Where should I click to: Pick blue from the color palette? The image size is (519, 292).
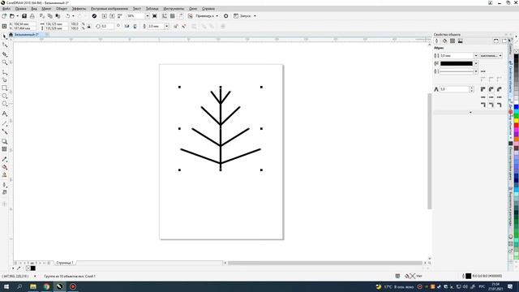pos(516,108)
